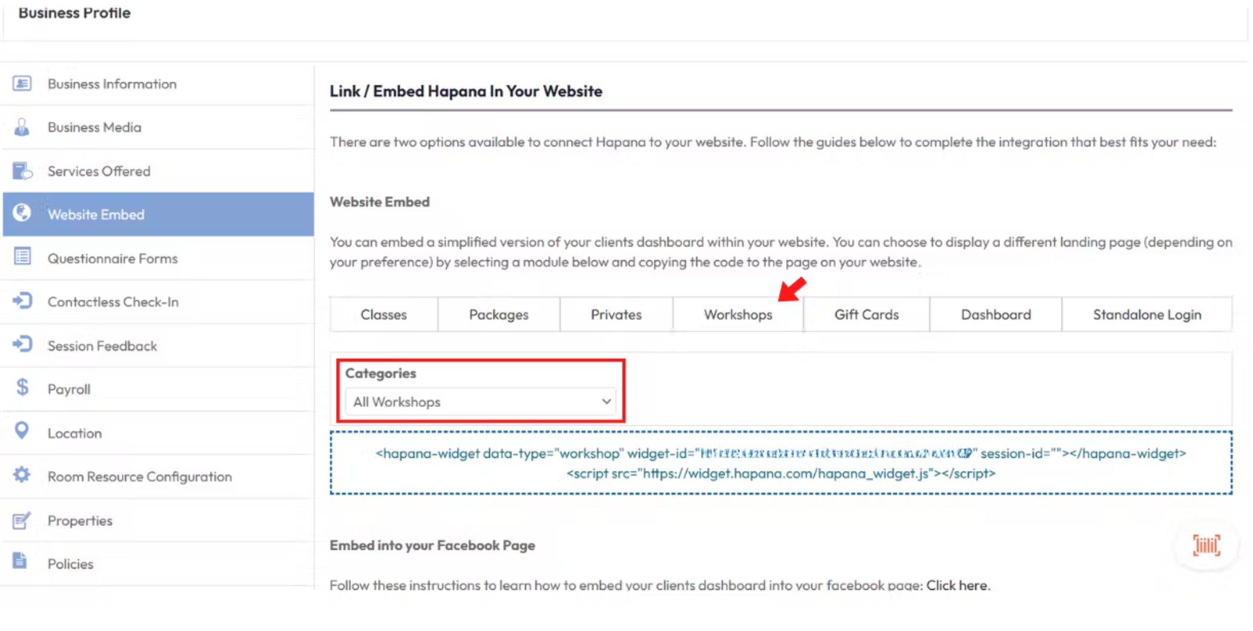Screen dimensions: 1253x631
Task: Select the Dashboard embed tab
Action: (x=996, y=314)
